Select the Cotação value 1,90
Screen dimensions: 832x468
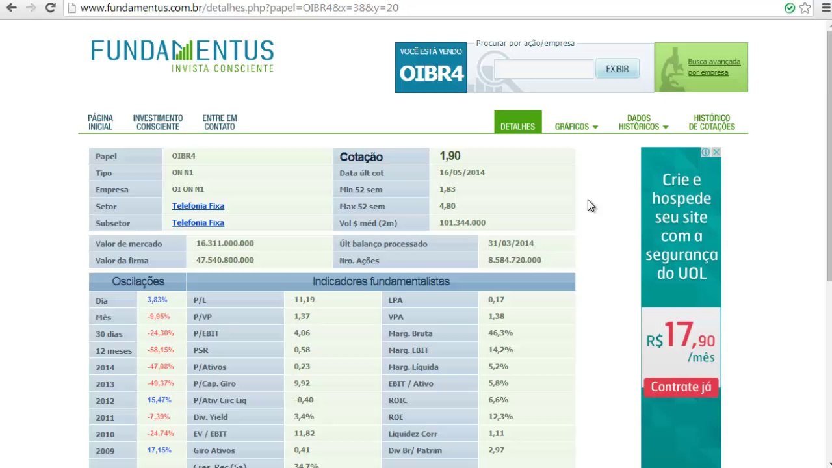450,156
